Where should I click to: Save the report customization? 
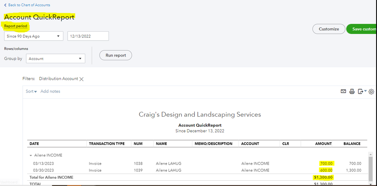pyautogui.click(x=362, y=29)
